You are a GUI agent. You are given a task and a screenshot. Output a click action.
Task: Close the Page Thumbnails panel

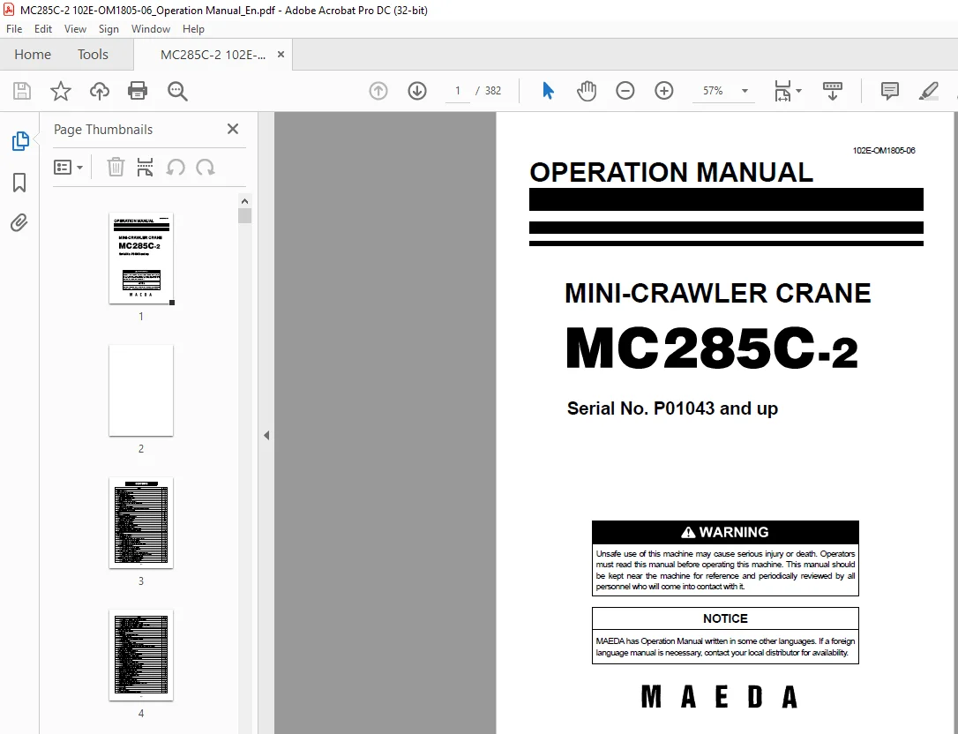click(x=233, y=129)
